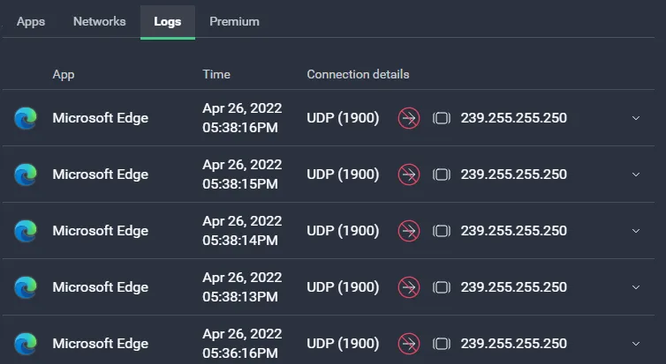Click the blocked outbound icon in the 05:38:15PM row
Viewport: 666px width, 364px height.
409,175
